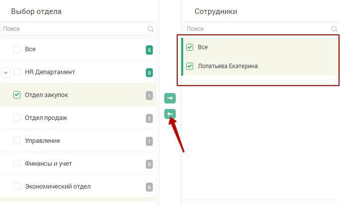Uncheck the Все checkbox in employees list

[190, 47]
